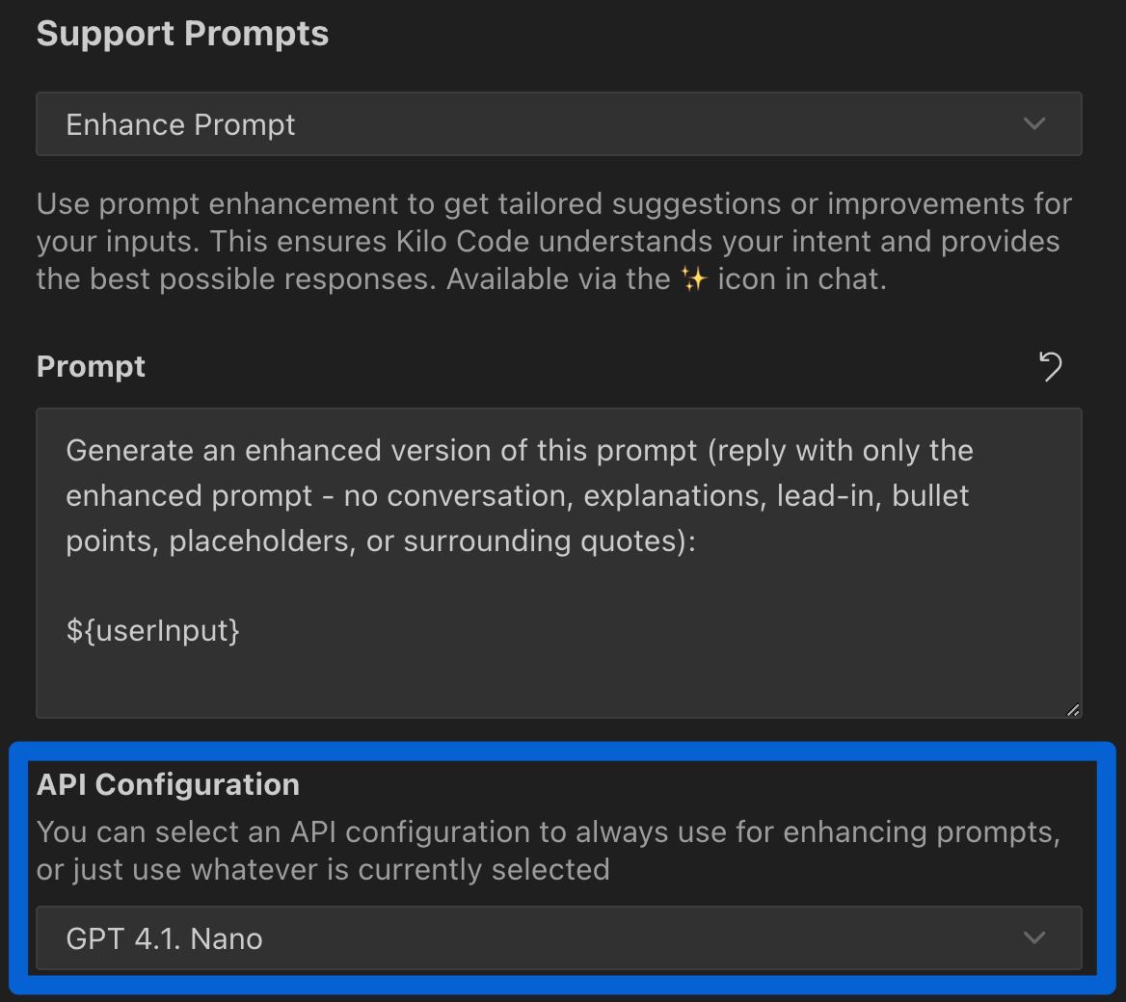Click the textarea grip in the bottom-right corner
Viewport: 1126px width, 1002px height.
(1072, 710)
